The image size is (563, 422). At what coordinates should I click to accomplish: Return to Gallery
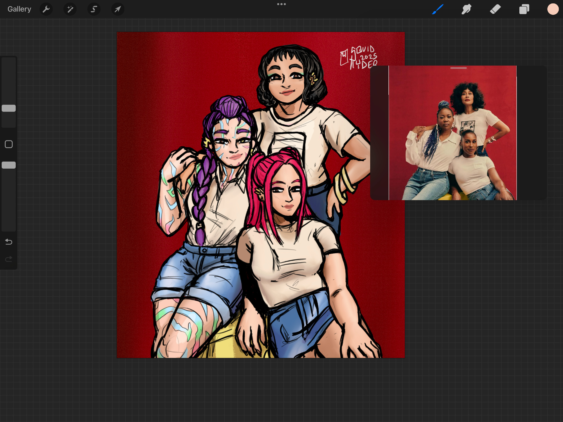19,9
